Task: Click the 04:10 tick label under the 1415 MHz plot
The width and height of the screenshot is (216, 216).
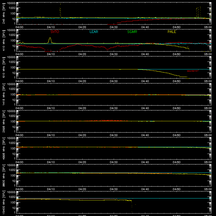Action: [51, 108]
